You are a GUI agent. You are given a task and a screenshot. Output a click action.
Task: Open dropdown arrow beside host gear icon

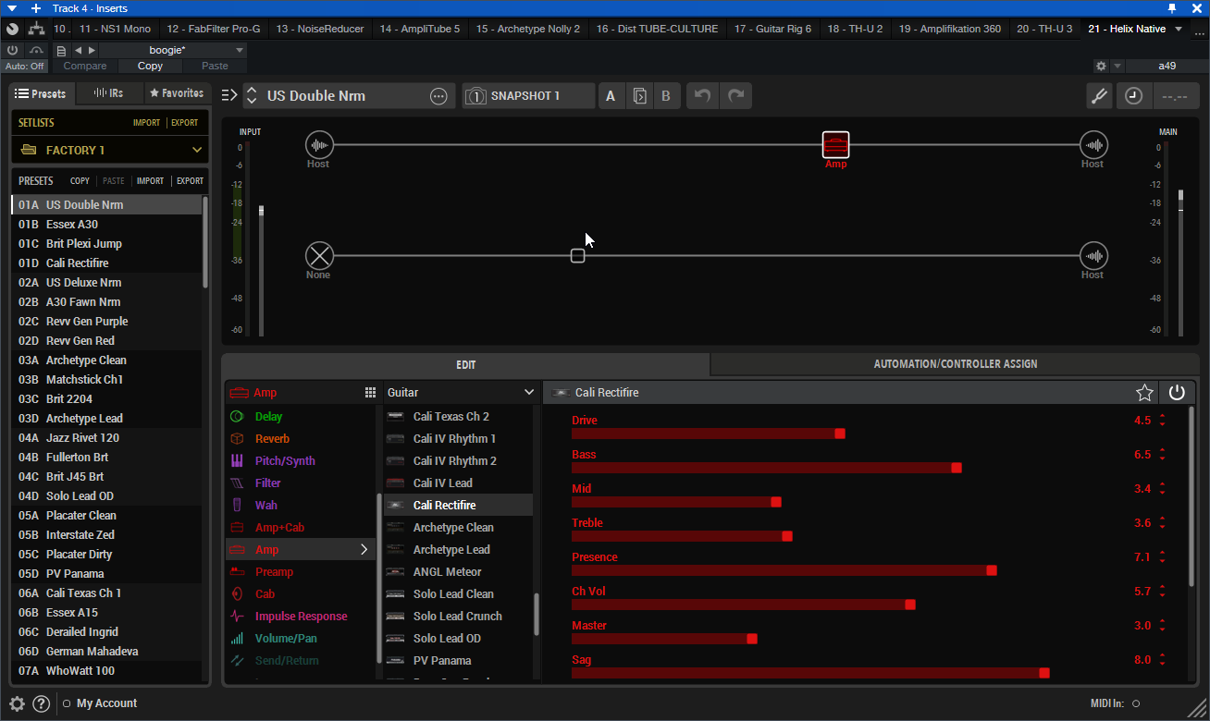1117,67
